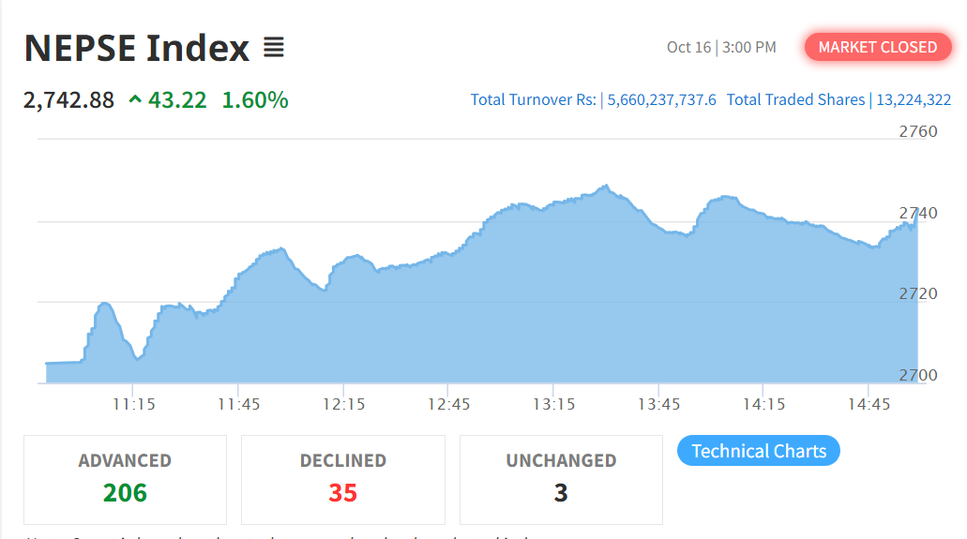Click the NEPSE Index heading
967x539 pixels.
click(137, 48)
